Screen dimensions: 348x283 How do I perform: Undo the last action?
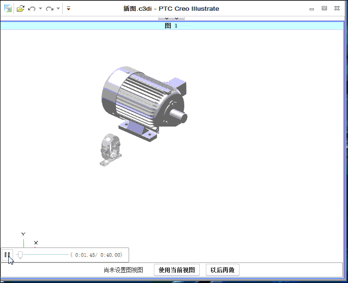pyautogui.click(x=32, y=9)
